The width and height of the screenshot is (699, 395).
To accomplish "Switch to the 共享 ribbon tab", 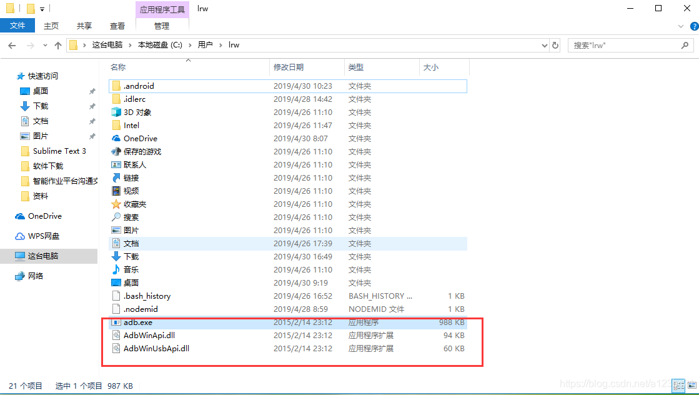I will (x=84, y=26).
